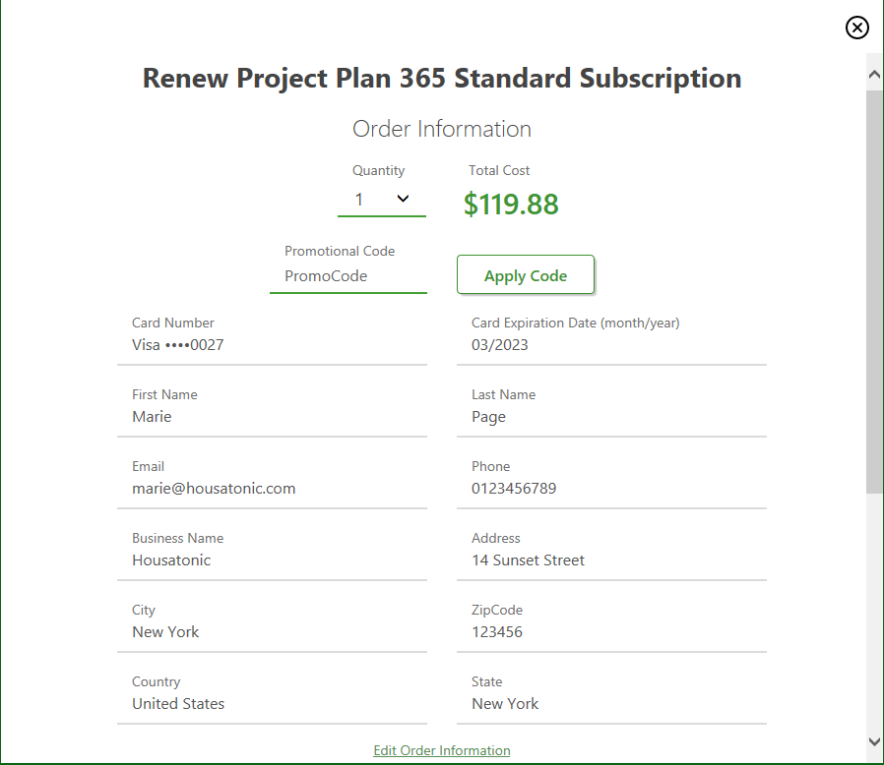Click the Phone number field
Screen dimensions: 884x765
point(611,489)
